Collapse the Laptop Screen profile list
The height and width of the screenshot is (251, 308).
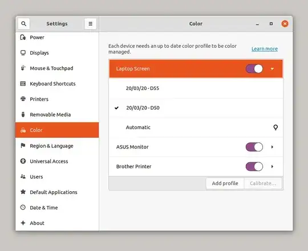[x=272, y=69]
